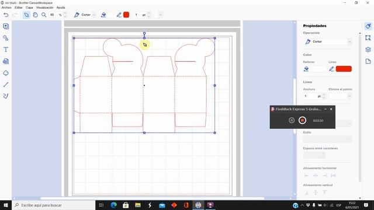Open the projects icon in left sidebar
This screenshot has width=374, height=210.
pyautogui.click(x=6, y=26)
